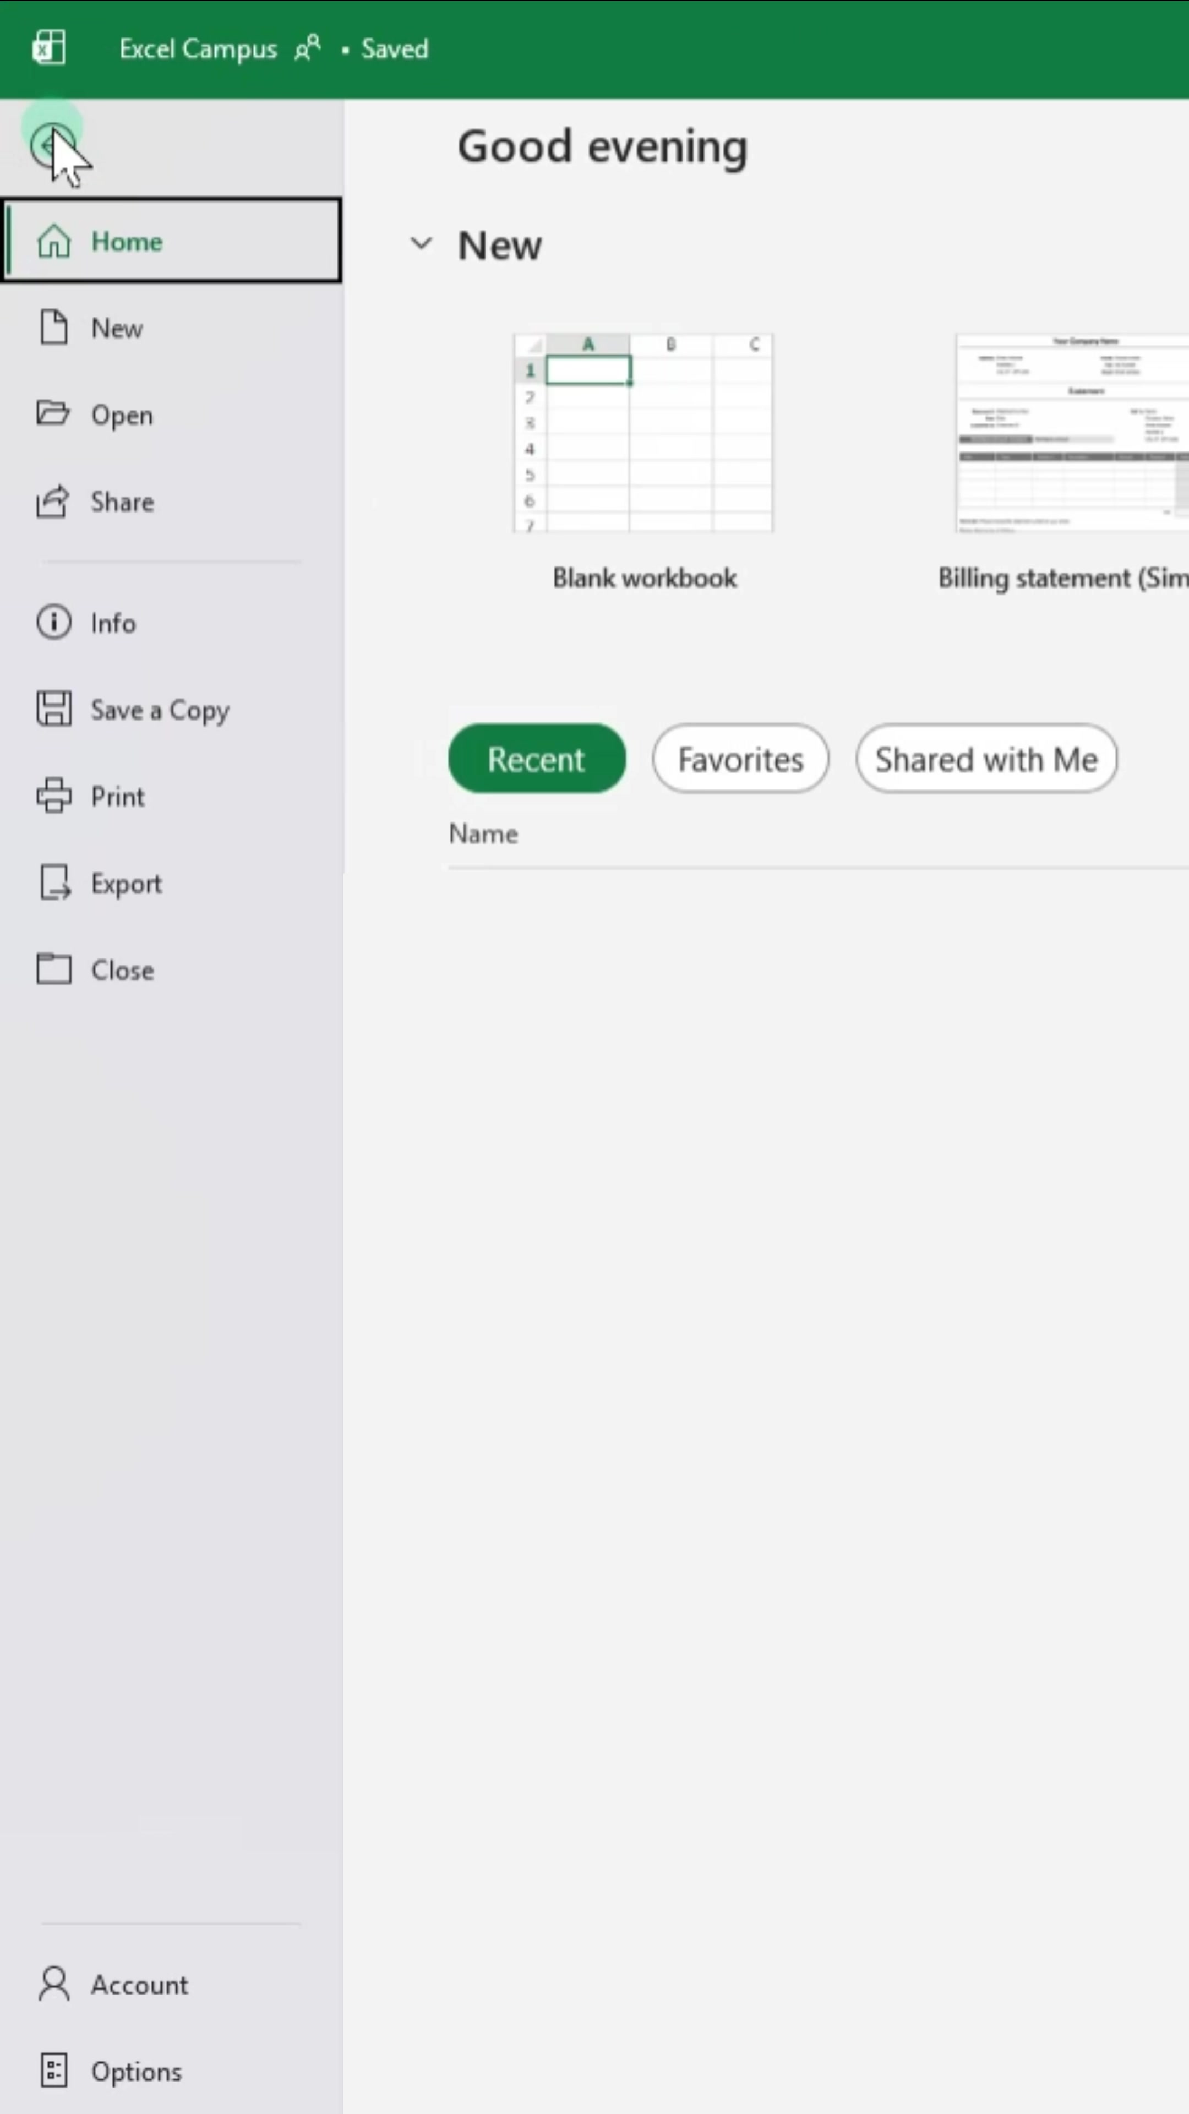Switch to the Favorites tab
Image resolution: width=1189 pixels, height=2114 pixels.
740,758
